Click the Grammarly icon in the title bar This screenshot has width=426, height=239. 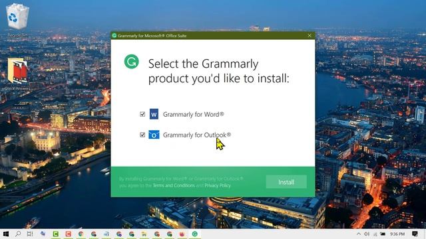pos(114,35)
